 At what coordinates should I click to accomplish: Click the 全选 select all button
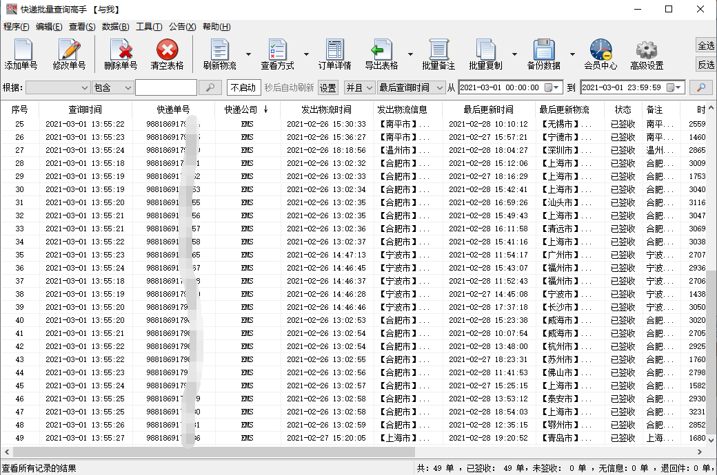coord(706,45)
